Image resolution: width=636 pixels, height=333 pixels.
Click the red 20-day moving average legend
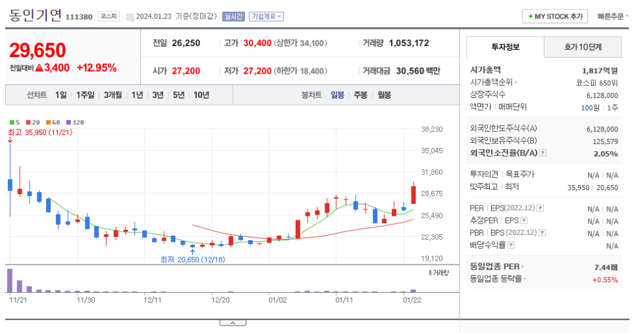pos(33,122)
